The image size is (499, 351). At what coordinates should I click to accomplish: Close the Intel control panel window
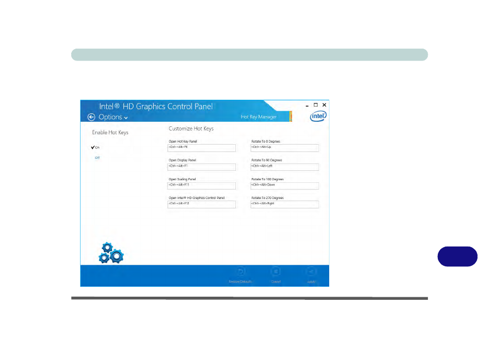324,105
